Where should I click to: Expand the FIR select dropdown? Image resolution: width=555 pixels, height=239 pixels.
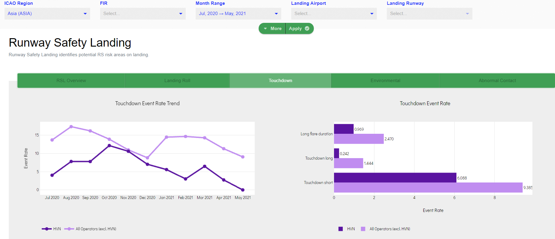(x=143, y=14)
